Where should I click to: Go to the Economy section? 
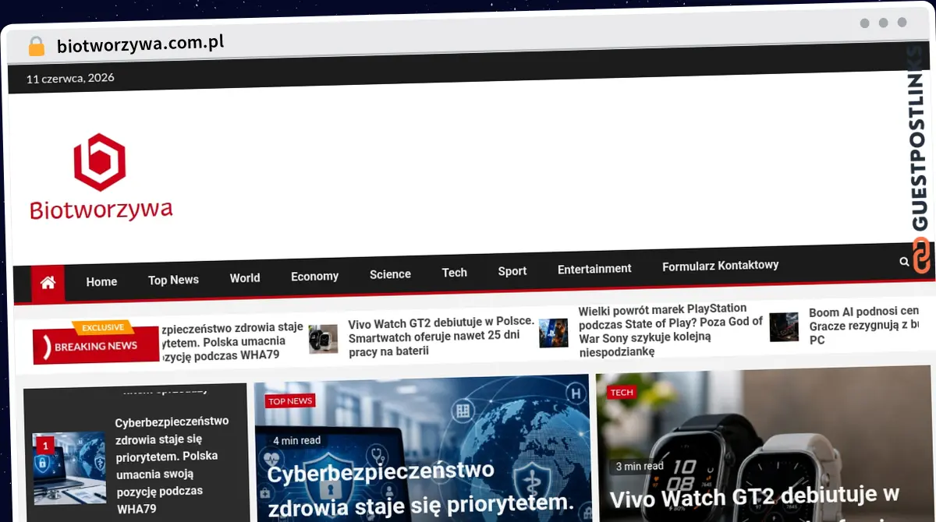(314, 276)
